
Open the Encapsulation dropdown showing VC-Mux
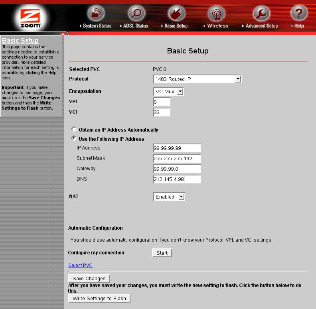tap(168, 91)
